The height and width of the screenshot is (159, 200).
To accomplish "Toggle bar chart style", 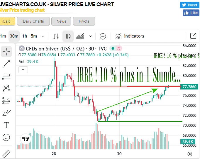I will (56, 36).
